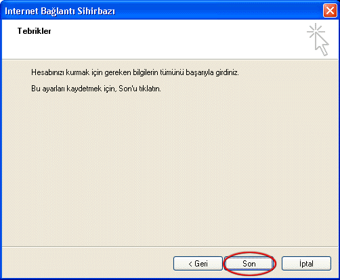Click the Son button to finish
The width and height of the screenshot is (340, 280).
pyautogui.click(x=249, y=263)
